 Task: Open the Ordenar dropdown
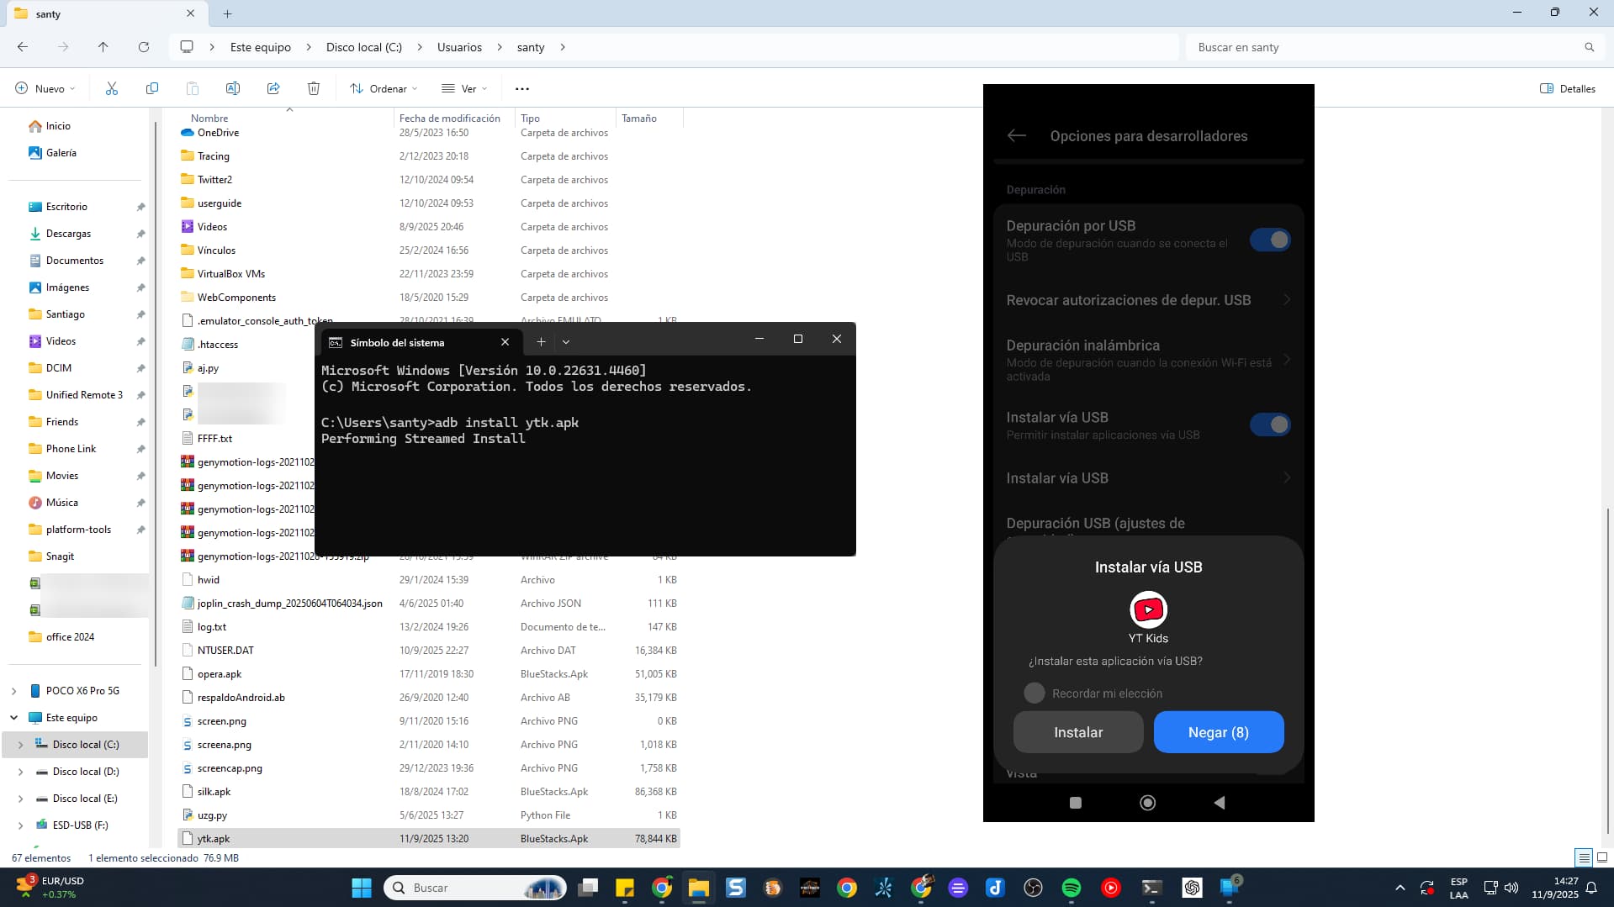coord(384,88)
